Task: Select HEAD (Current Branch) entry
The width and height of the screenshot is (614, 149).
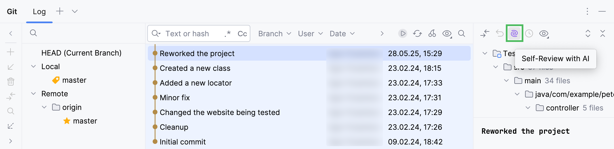Action: pos(81,53)
